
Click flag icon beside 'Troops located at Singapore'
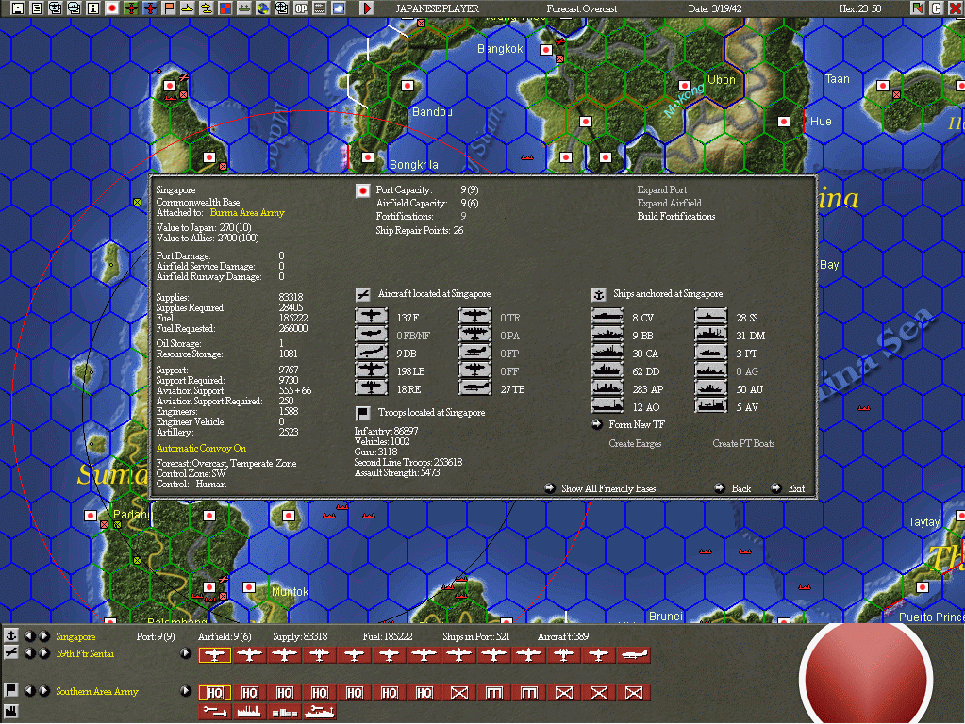(x=363, y=413)
